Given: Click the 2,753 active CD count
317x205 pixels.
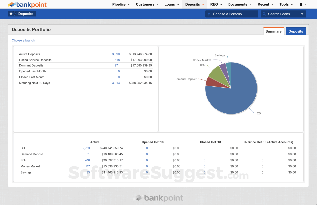Looking at the screenshot, I should [86, 148].
